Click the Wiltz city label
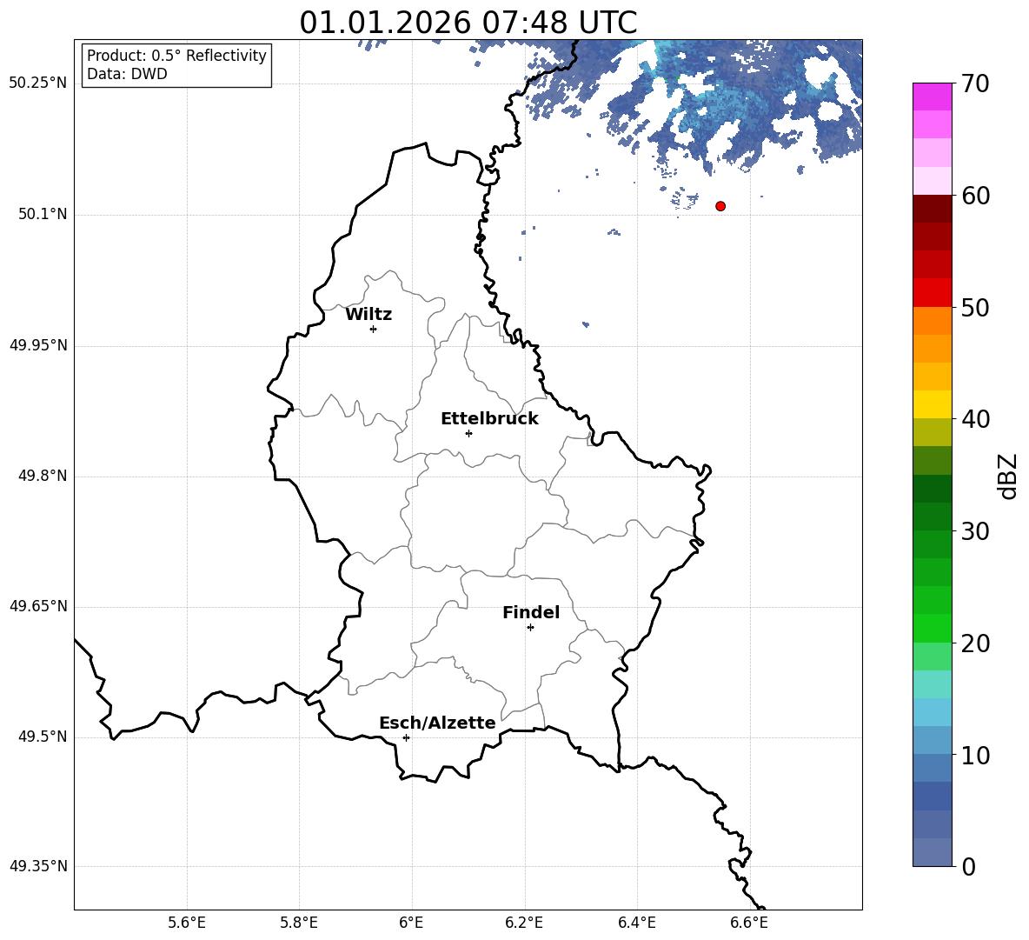 (x=368, y=315)
